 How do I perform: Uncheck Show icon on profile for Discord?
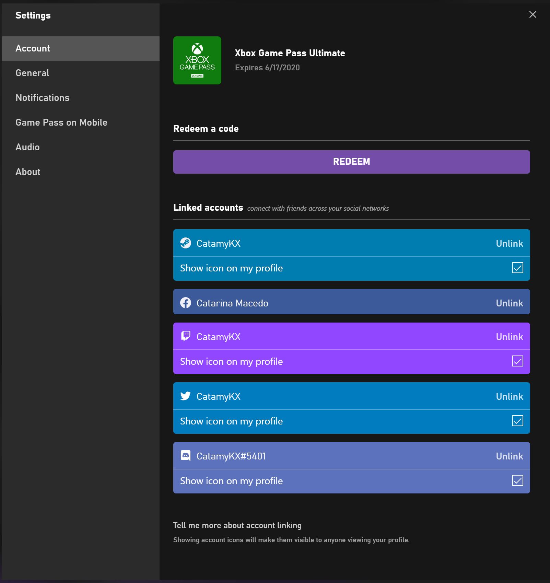coord(517,480)
